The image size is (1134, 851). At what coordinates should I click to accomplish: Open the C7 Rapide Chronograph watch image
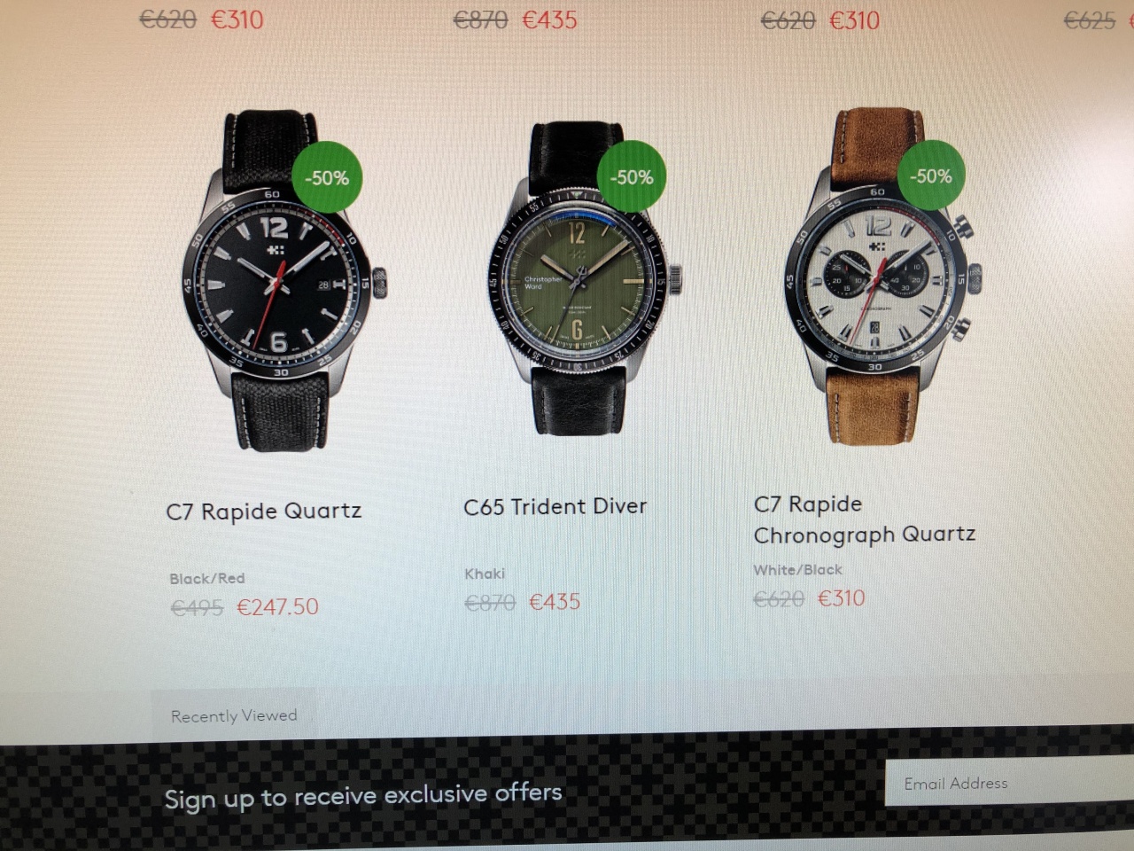(880, 276)
